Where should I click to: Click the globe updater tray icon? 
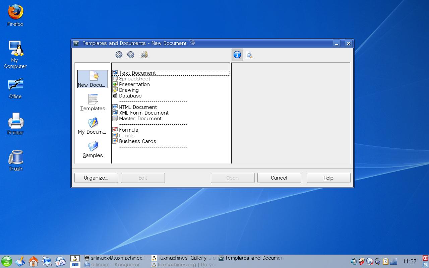370,261
